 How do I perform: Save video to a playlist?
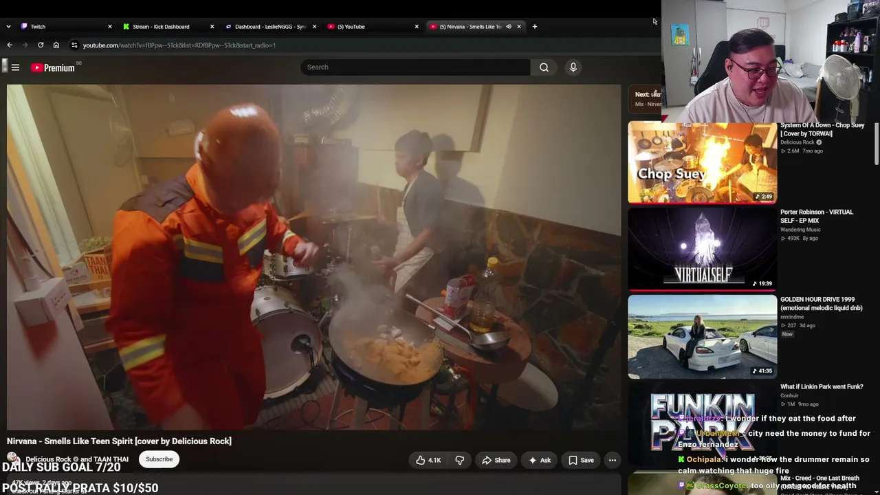point(580,460)
